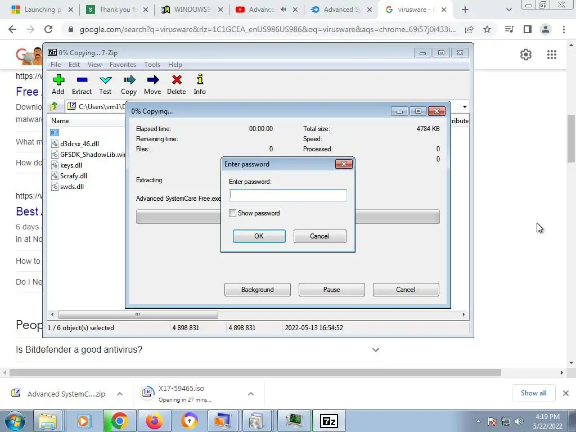Reload the Chrome page

click(x=48, y=29)
